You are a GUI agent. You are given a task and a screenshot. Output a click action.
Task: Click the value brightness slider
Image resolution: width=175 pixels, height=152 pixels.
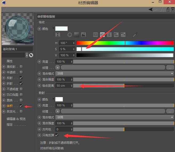point(125,55)
